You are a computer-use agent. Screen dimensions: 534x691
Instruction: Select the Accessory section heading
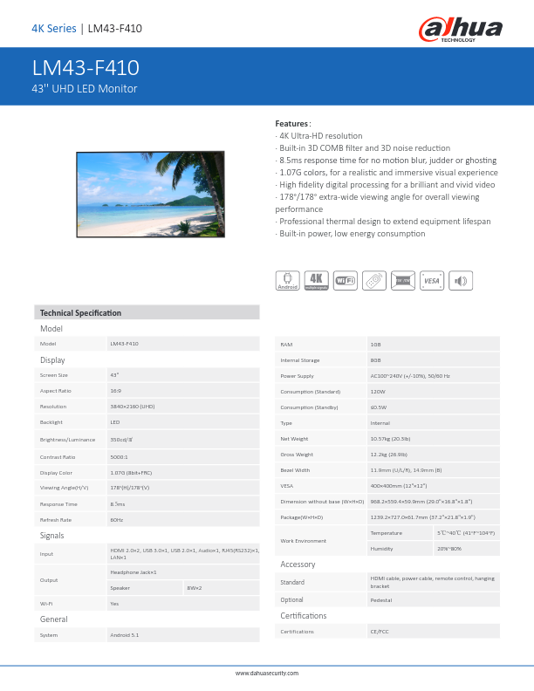(298, 564)
